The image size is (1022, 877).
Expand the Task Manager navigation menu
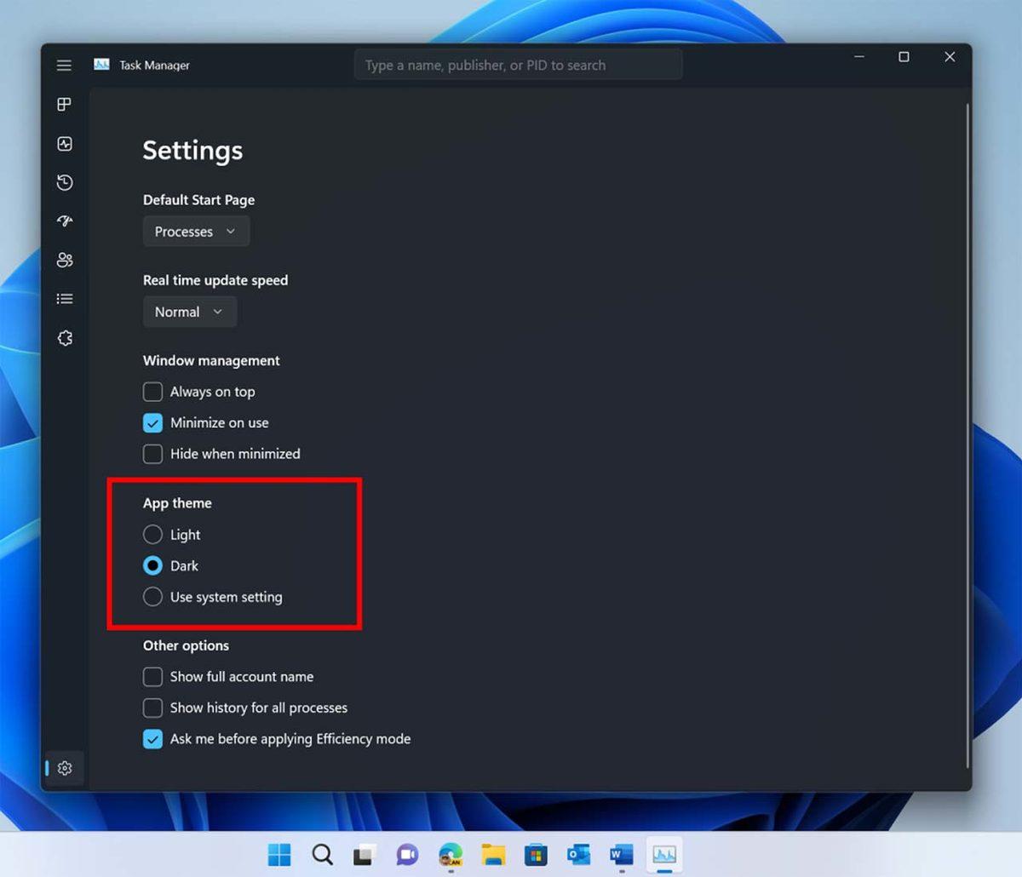(64, 65)
